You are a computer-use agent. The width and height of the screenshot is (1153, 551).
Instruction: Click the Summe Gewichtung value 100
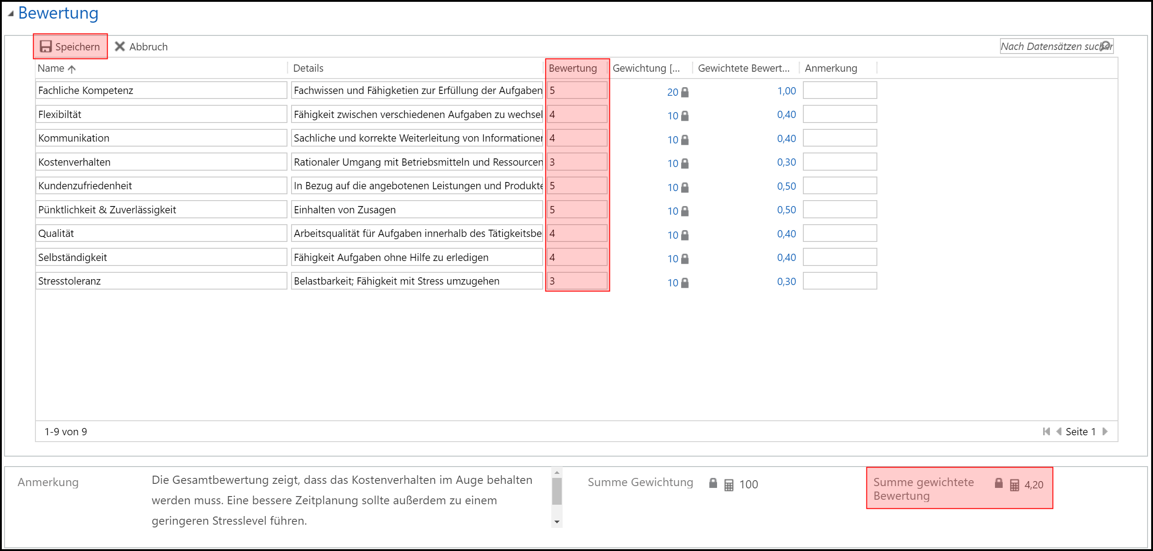749,485
